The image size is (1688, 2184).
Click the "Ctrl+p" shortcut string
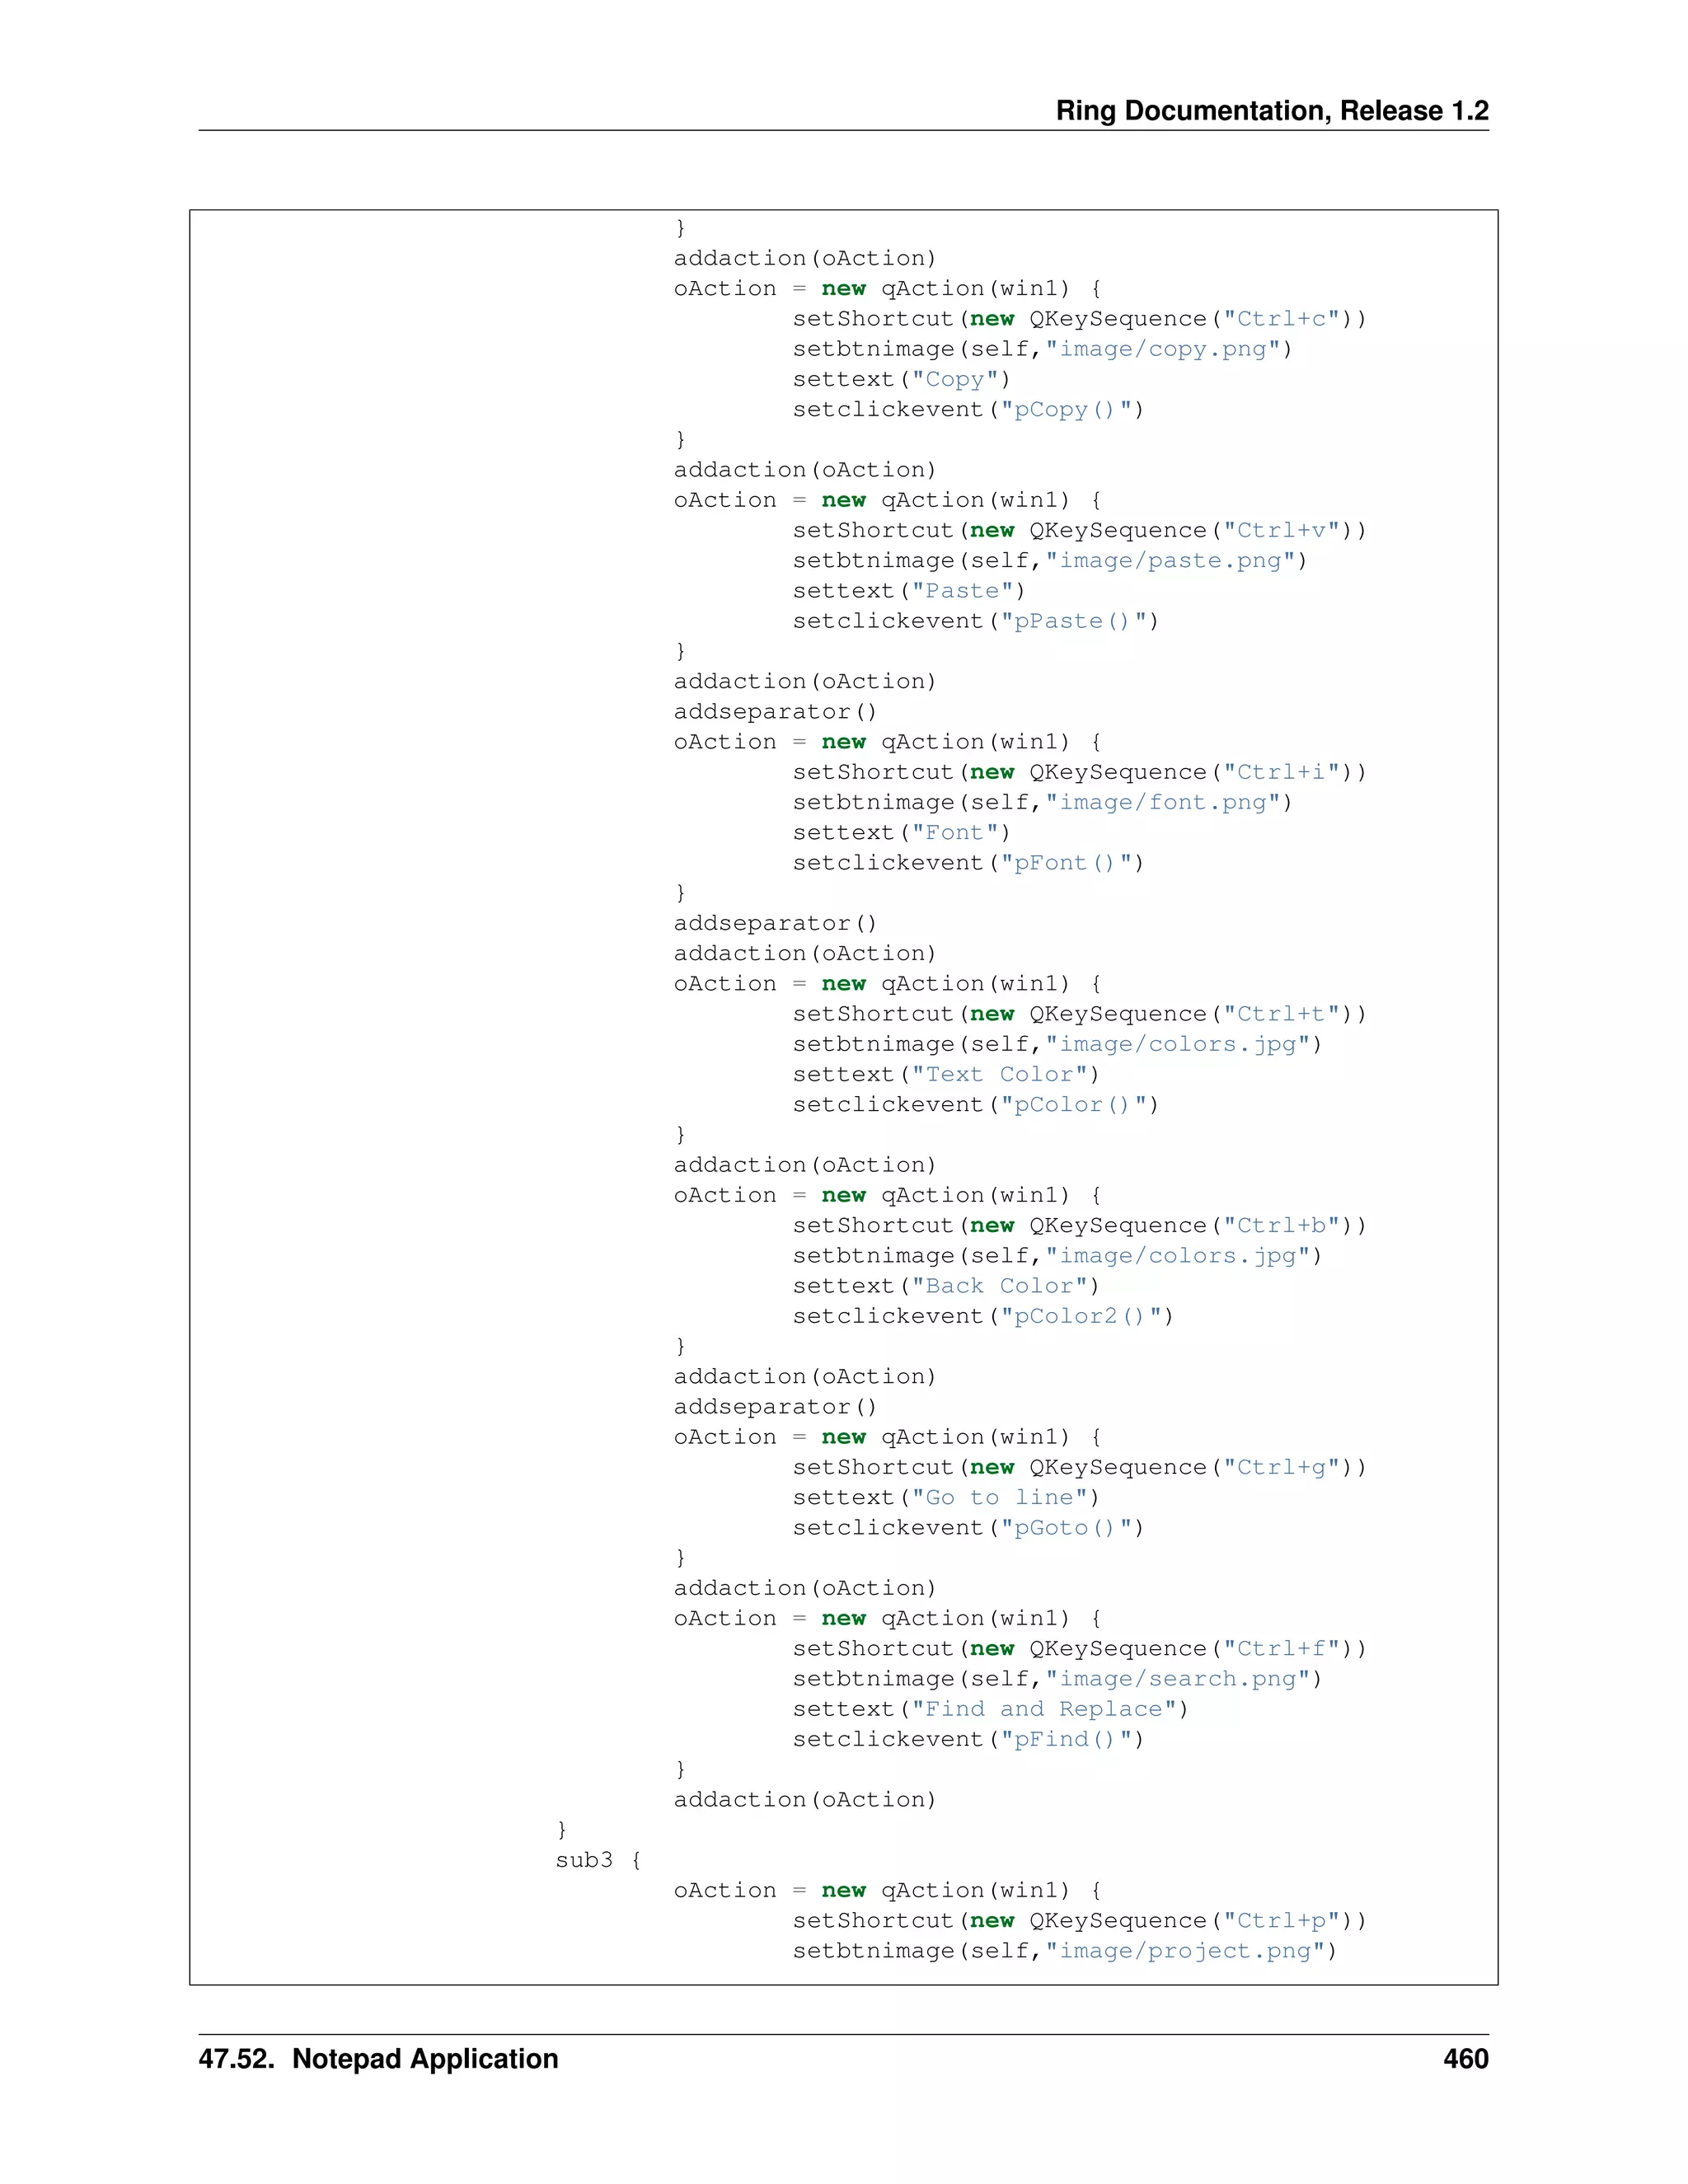click(x=1281, y=1921)
